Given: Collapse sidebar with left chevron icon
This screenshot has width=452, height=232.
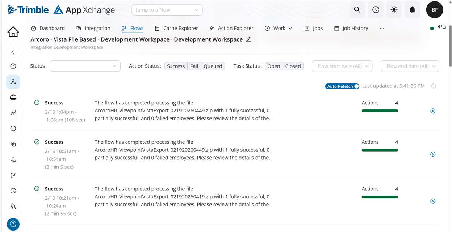Looking at the screenshot, I should pos(13,52).
